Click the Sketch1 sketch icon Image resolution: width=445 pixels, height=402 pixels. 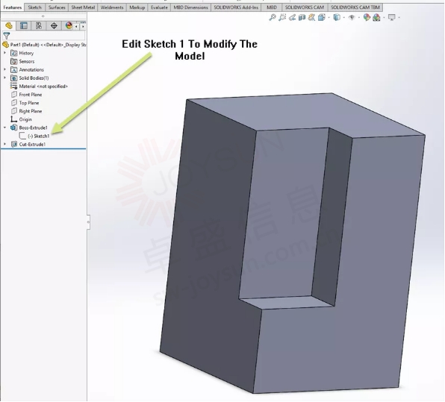(22, 136)
